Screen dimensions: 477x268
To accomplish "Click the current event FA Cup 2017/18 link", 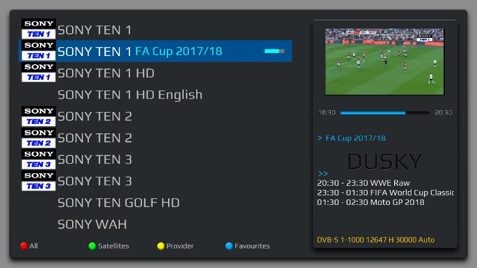I will (x=355, y=138).
